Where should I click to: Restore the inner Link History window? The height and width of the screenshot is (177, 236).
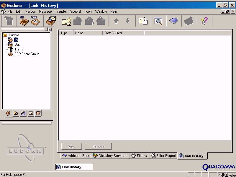coord(227,12)
